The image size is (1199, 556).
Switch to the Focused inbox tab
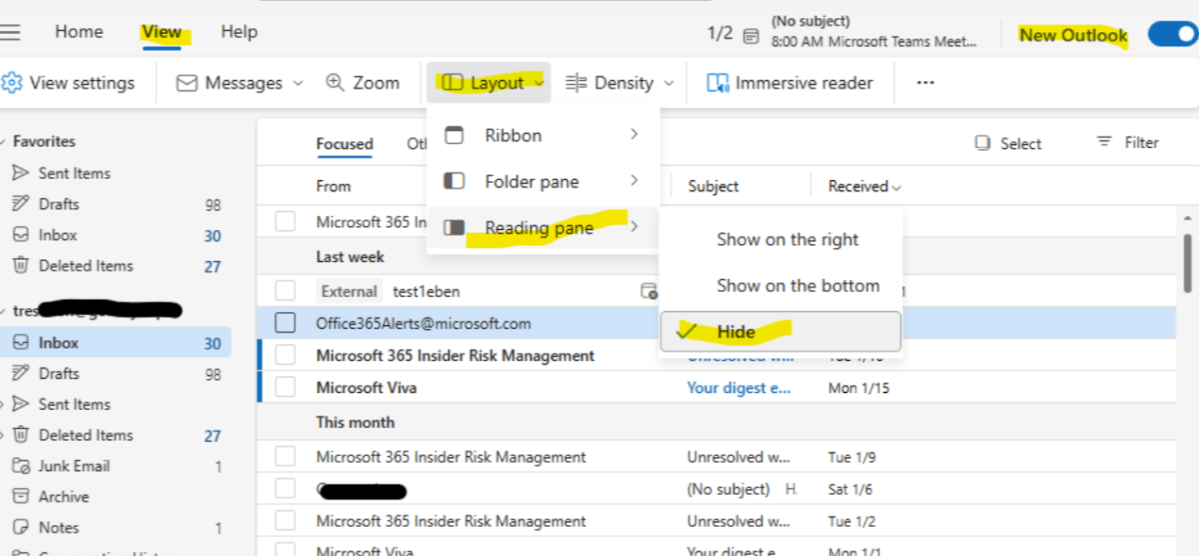344,143
